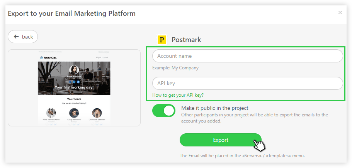
Task: Click into the API key field
Action: [247, 83]
